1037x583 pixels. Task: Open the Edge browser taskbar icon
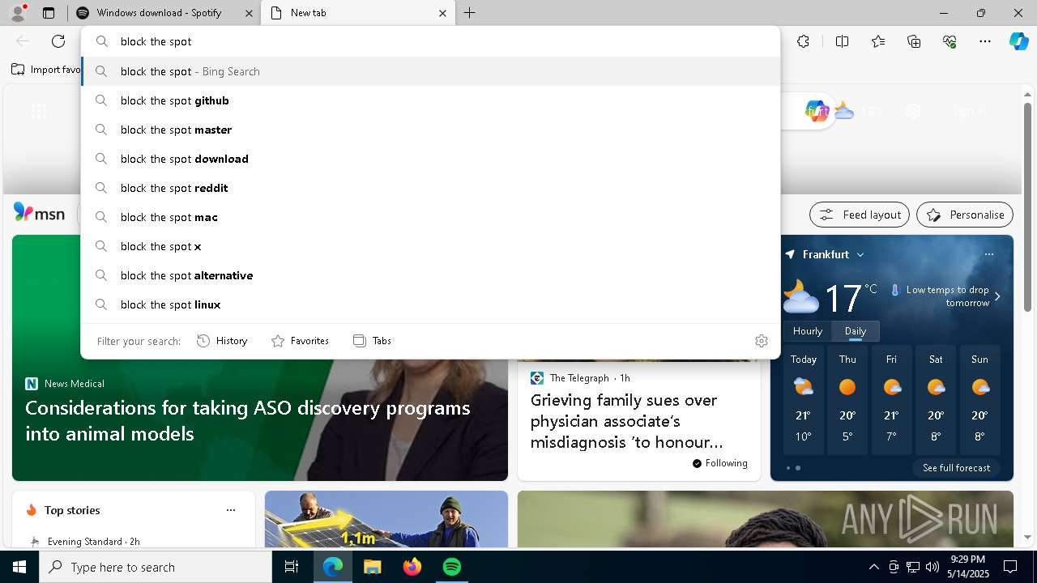tap(332, 567)
